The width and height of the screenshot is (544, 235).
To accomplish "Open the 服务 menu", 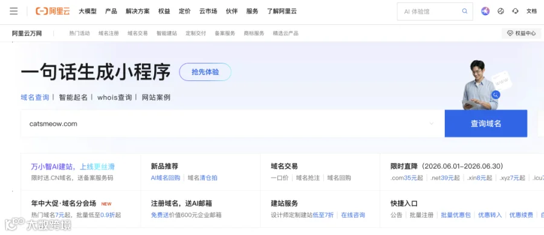I will [252, 11].
